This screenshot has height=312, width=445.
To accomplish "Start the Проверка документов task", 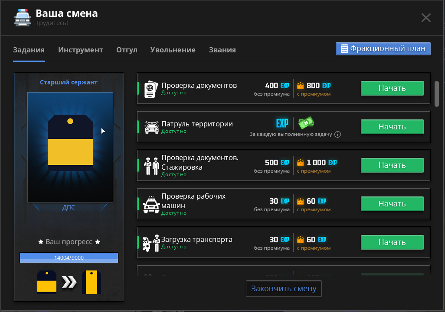I will tap(392, 88).
